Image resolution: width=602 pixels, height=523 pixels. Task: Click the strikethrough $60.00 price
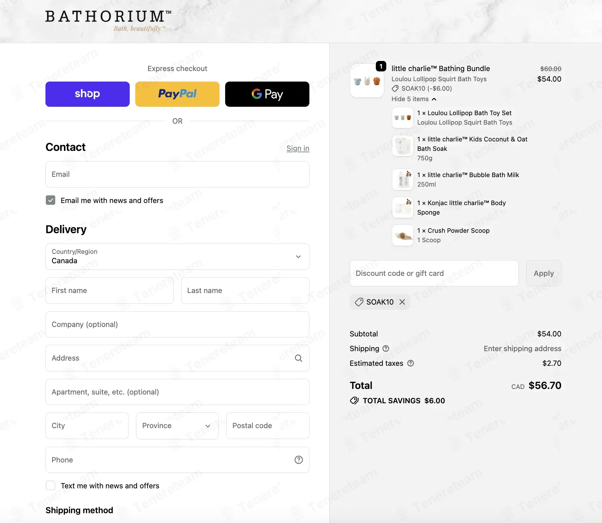[x=551, y=69]
